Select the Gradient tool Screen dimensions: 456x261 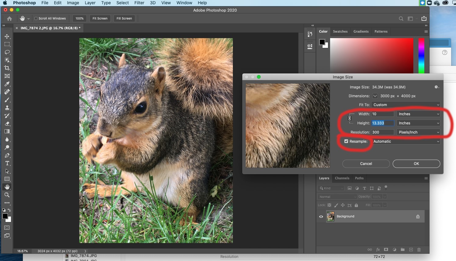[7, 131]
